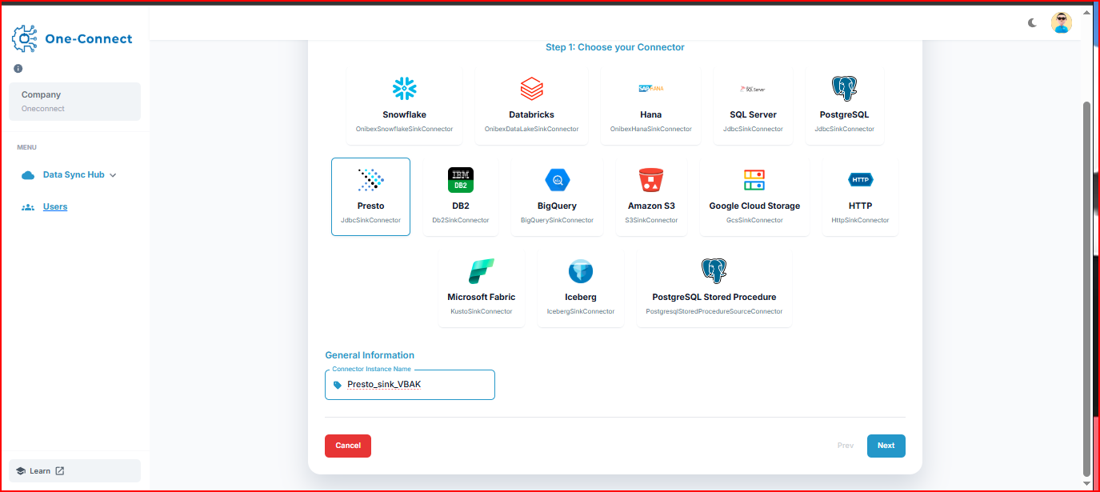Click the page vertical scrollbar
1100x492 pixels.
click(1086, 288)
